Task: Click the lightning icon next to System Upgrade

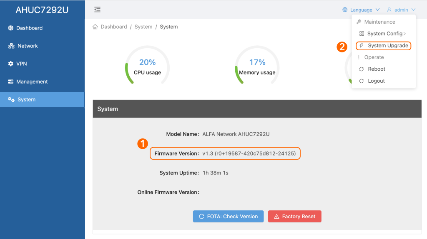Action: pyautogui.click(x=362, y=46)
